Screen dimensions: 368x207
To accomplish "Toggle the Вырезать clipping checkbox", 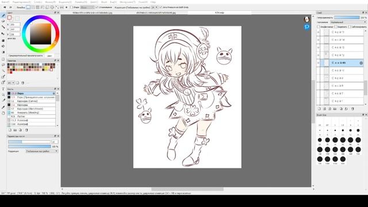I will pos(336,27).
